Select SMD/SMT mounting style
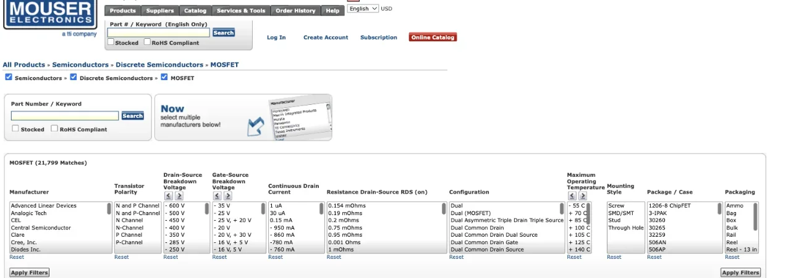791x278 pixels. [621, 213]
